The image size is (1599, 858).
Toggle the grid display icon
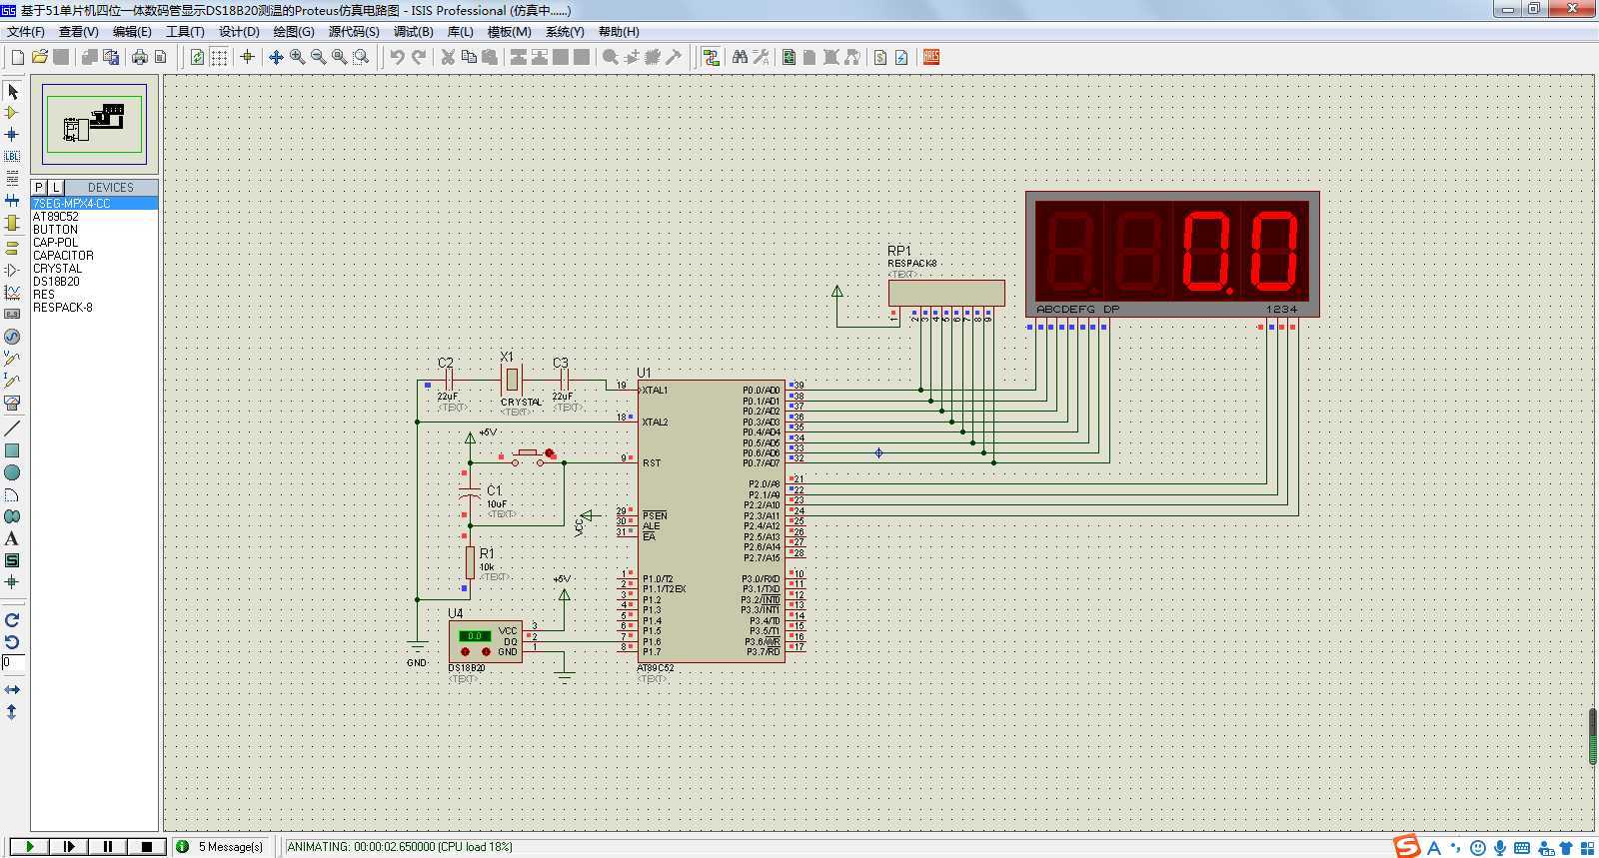click(x=219, y=57)
